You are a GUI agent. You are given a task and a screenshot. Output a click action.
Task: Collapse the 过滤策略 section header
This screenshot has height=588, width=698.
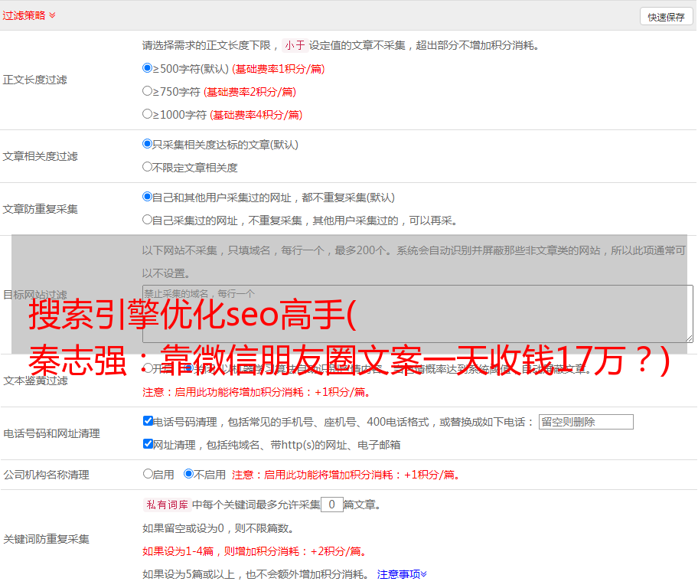(x=29, y=15)
